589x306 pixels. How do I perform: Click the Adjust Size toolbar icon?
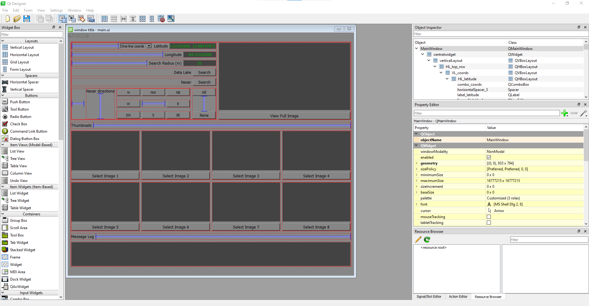tap(171, 19)
